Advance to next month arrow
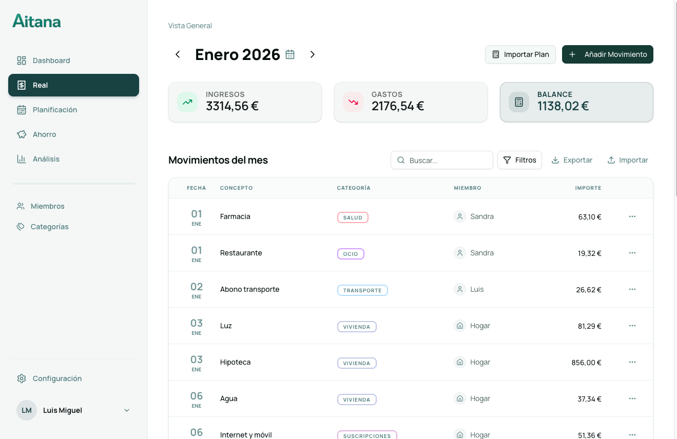Viewport: 677px width, 439px height. click(312, 54)
